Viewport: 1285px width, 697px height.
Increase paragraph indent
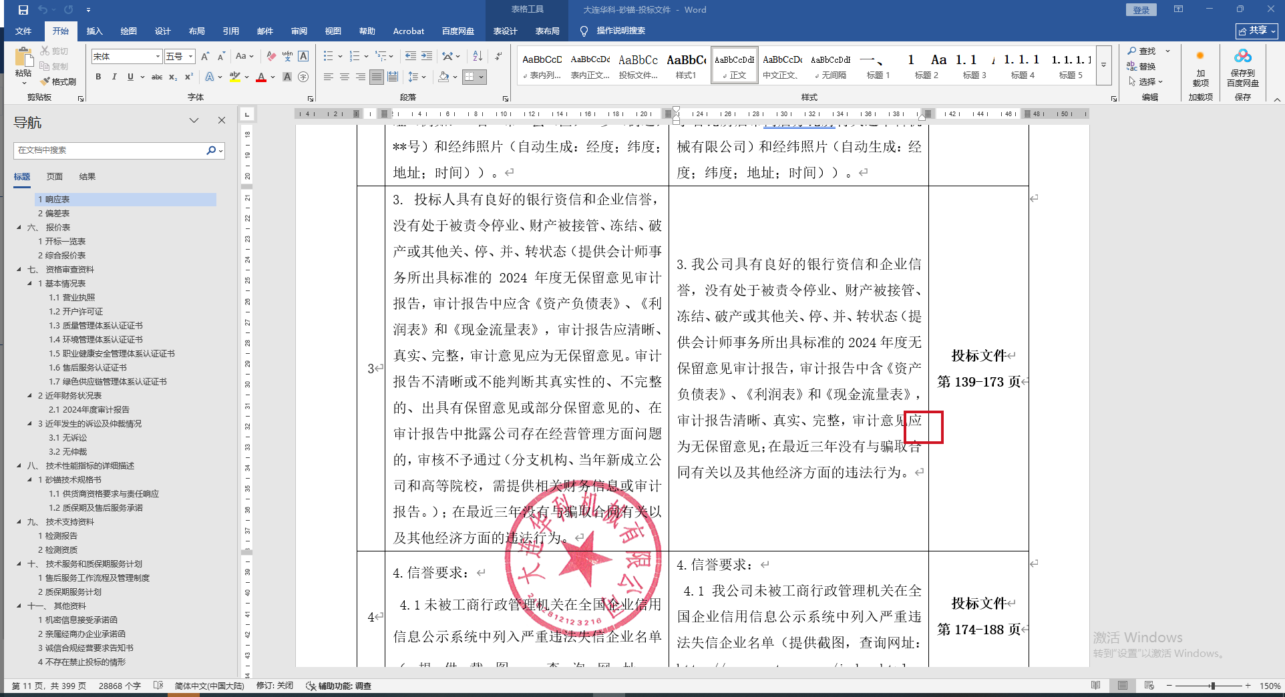(427, 57)
